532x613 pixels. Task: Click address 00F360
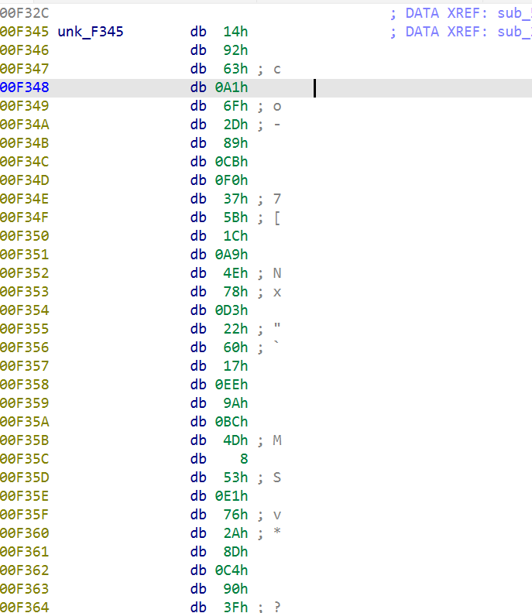(24, 533)
